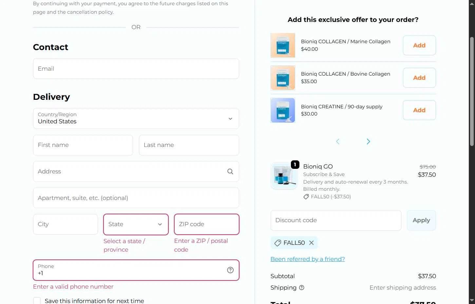Open the Country/Region dropdown
Image resolution: width=475 pixels, height=304 pixels.
coord(136,118)
